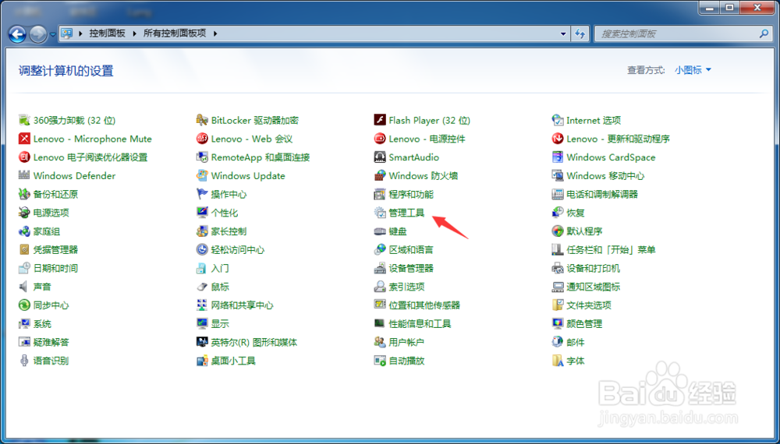Viewport: 780px width, 444px height.
Task: Click the Forward navigation arrow button
Action: tap(38, 34)
